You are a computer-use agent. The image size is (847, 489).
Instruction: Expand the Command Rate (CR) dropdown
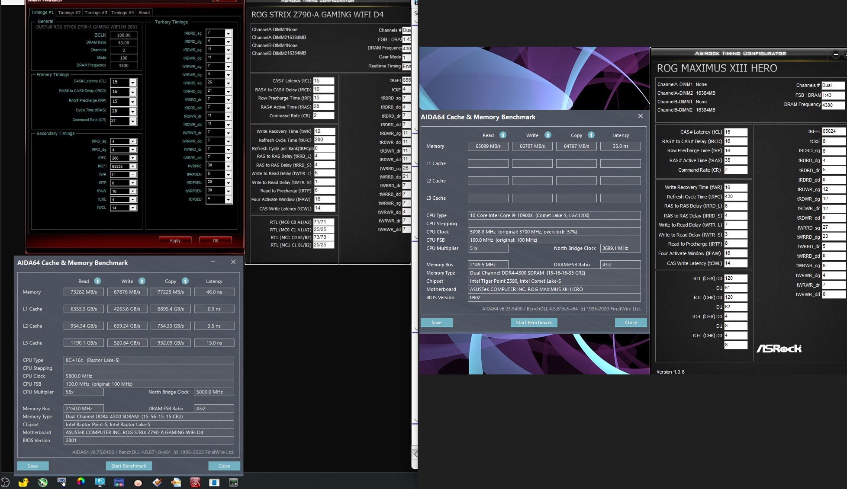(133, 121)
